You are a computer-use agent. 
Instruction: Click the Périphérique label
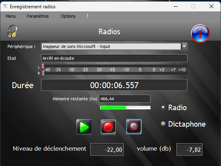pos(21,46)
